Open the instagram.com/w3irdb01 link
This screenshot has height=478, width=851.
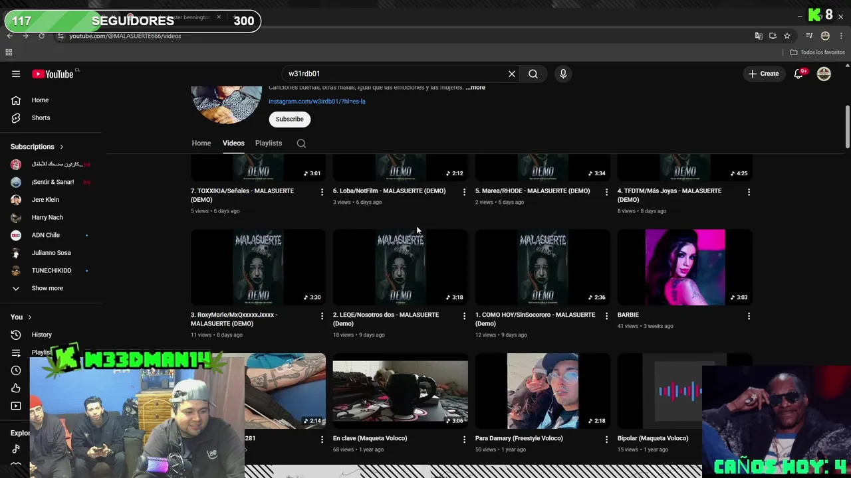tap(317, 102)
